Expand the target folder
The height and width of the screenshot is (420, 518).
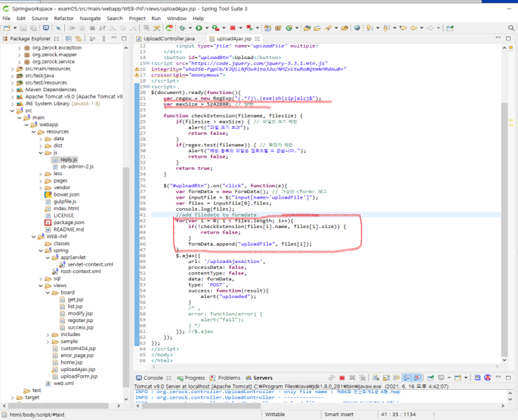(x=12, y=397)
